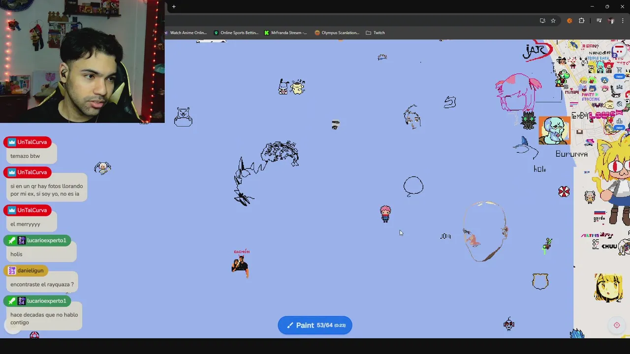Open the user avatar with badge 2 on map
630x354 pixels.
619,51
